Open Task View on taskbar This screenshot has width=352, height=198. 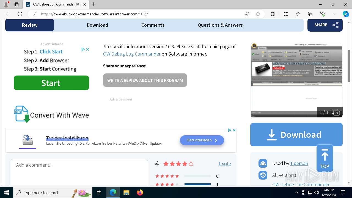(99, 193)
